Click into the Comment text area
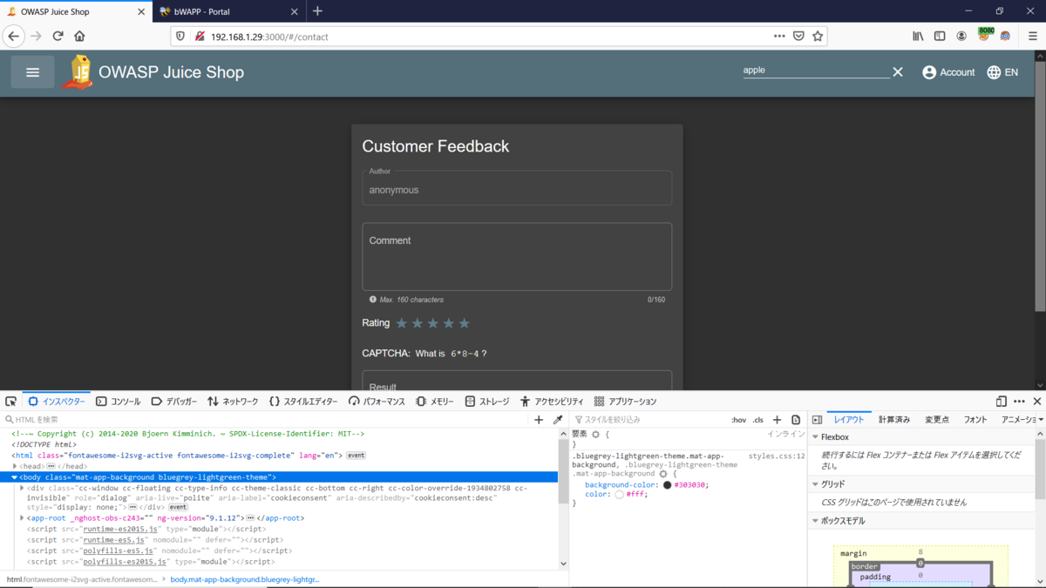Image resolution: width=1046 pixels, height=588 pixels. pos(517,257)
